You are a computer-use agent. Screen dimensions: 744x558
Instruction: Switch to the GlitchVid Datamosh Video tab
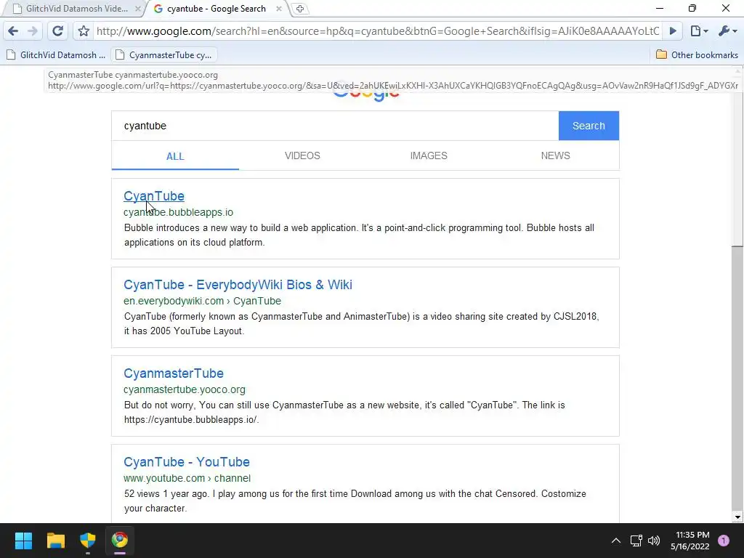click(x=76, y=9)
